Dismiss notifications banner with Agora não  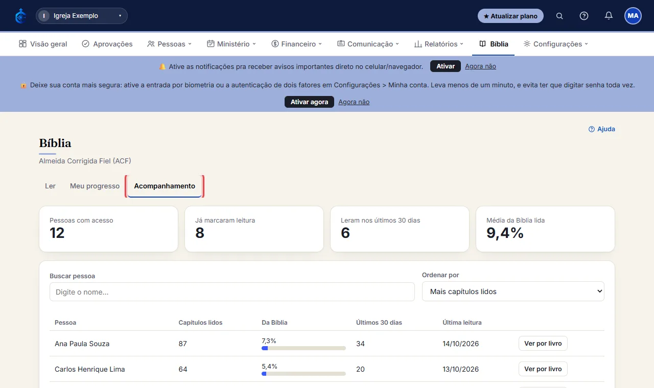click(480, 66)
